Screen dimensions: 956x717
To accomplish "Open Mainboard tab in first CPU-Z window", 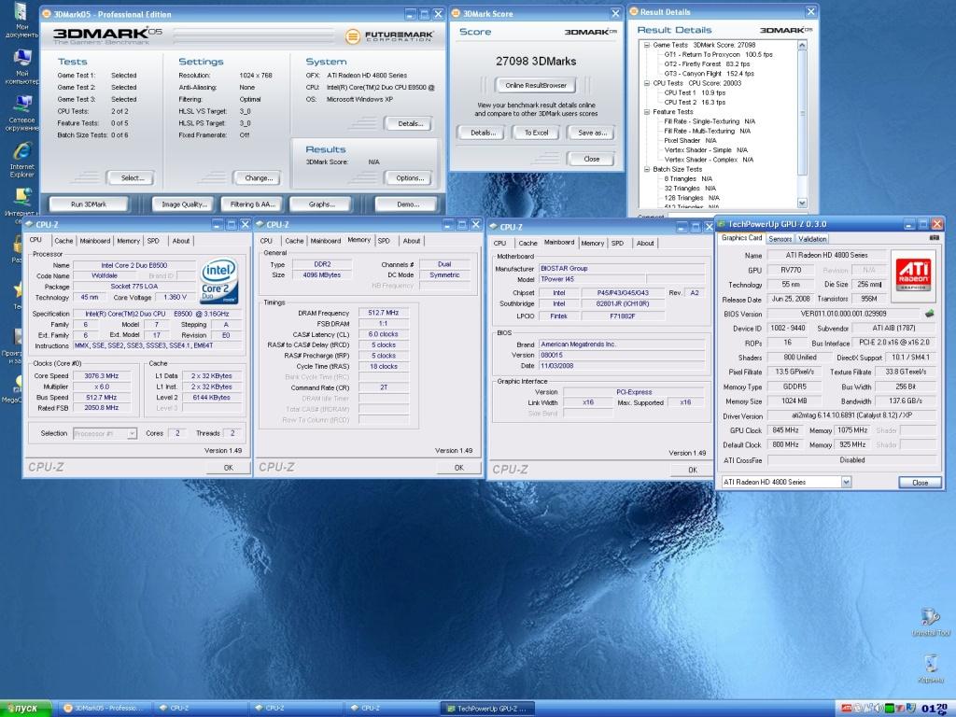I will point(95,241).
